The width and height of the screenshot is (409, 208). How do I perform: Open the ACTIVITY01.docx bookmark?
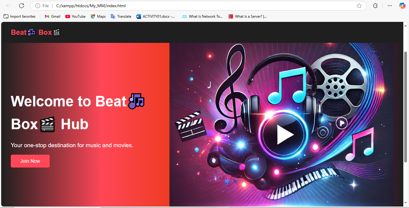[x=155, y=16]
